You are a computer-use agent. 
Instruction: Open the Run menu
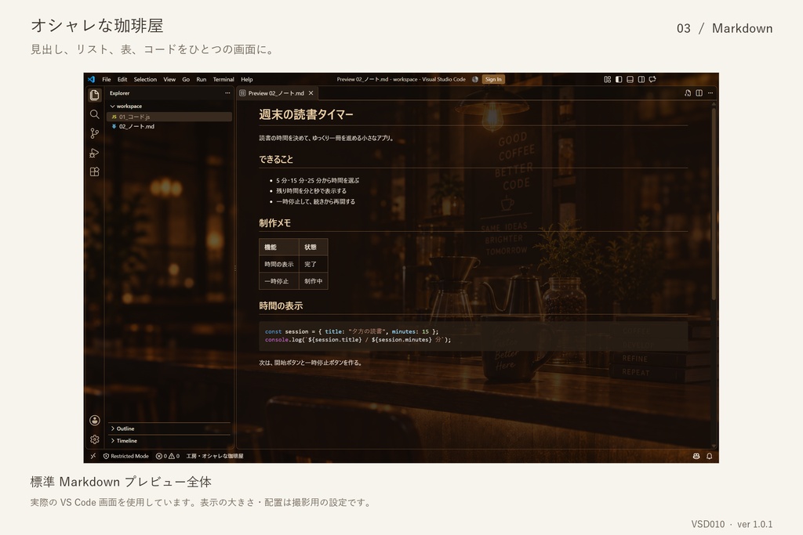[x=202, y=79]
